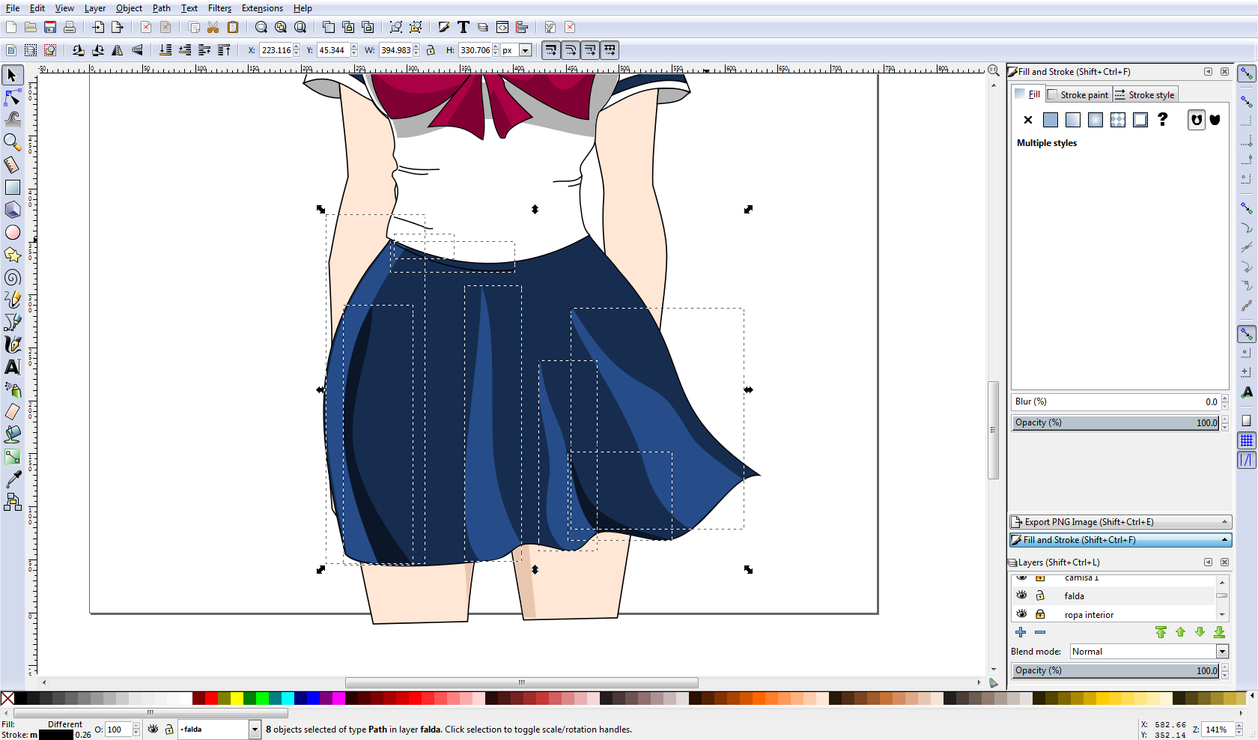Select the Gradient tool
This screenshot has height=740, width=1258.
click(x=12, y=457)
